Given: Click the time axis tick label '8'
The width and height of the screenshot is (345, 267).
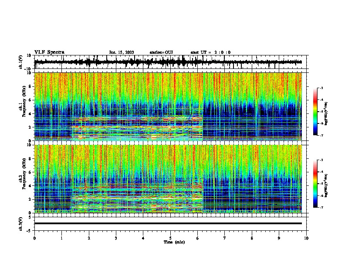Looking at the screenshot, I should pos(252,238).
